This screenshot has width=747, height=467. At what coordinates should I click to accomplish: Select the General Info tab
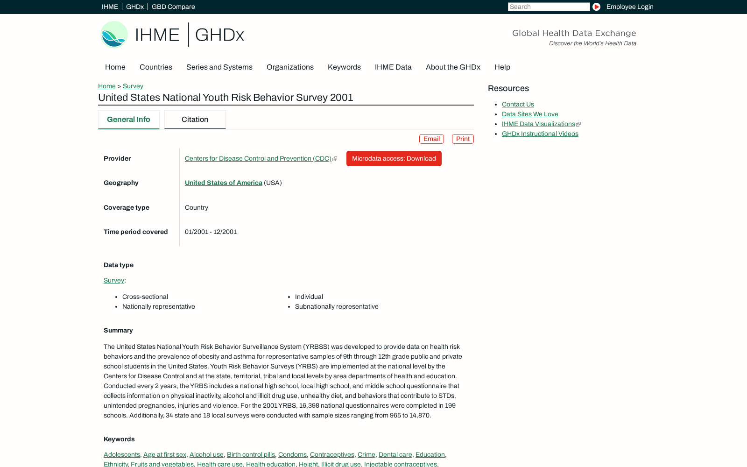click(129, 120)
